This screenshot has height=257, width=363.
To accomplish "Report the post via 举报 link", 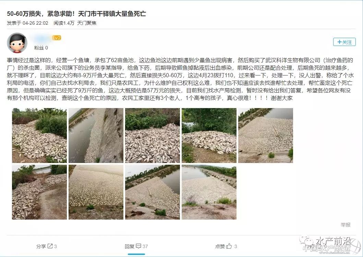I will (346, 224).
